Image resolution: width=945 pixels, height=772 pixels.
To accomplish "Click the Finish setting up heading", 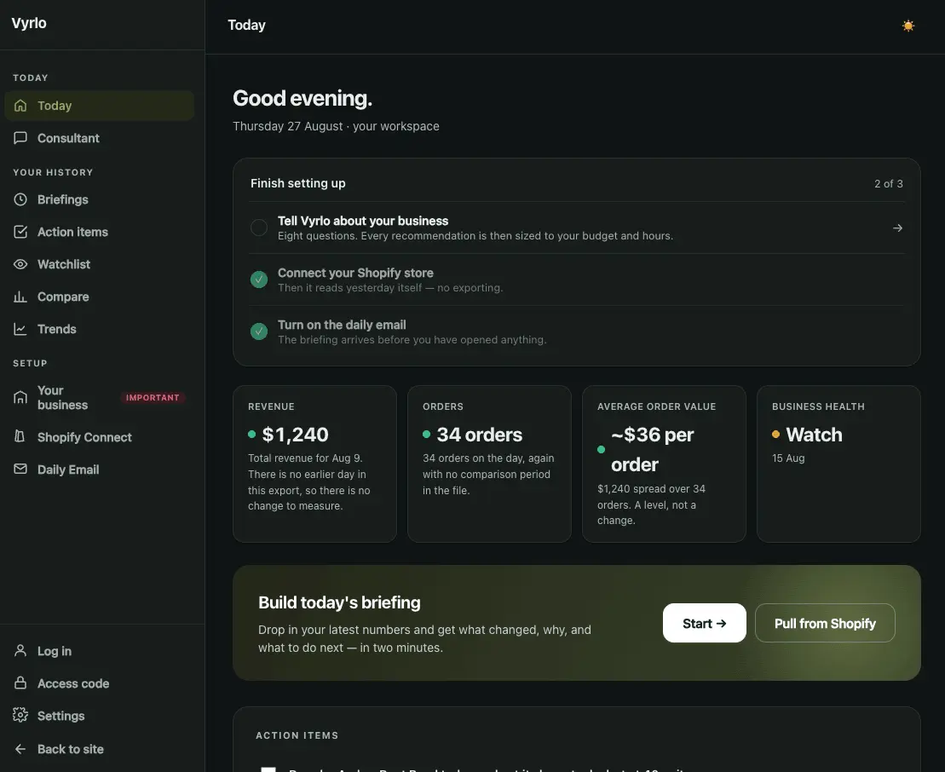I will 297,183.
